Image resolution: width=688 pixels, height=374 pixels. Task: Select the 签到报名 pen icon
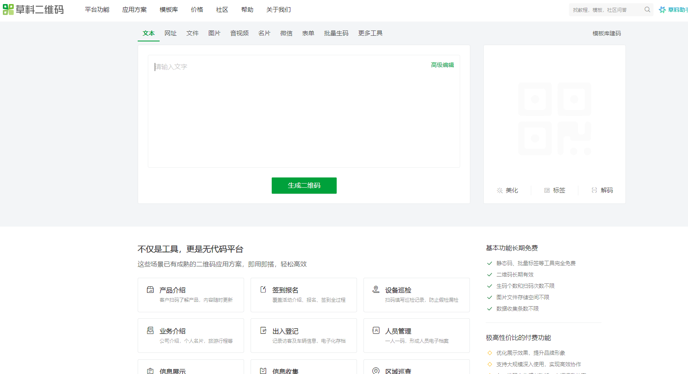point(263,290)
